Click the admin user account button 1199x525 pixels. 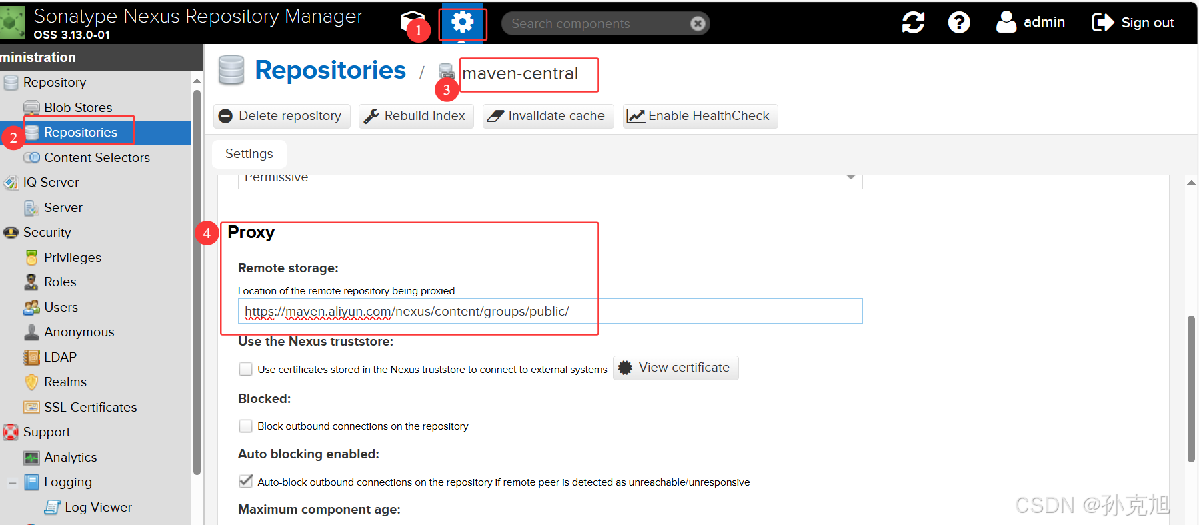pos(1030,22)
